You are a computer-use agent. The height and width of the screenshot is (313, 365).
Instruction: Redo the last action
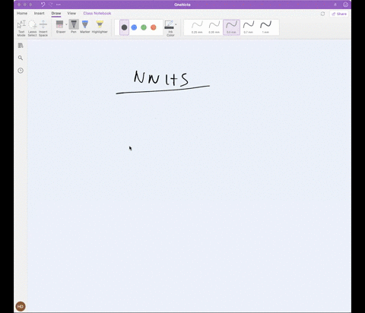pyautogui.click(x=51, y=5)
